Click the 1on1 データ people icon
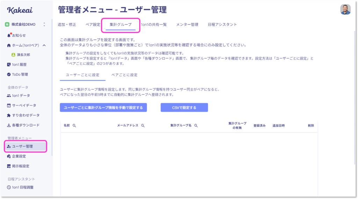This screenshot has width=358, height=199. click(9, 96)
